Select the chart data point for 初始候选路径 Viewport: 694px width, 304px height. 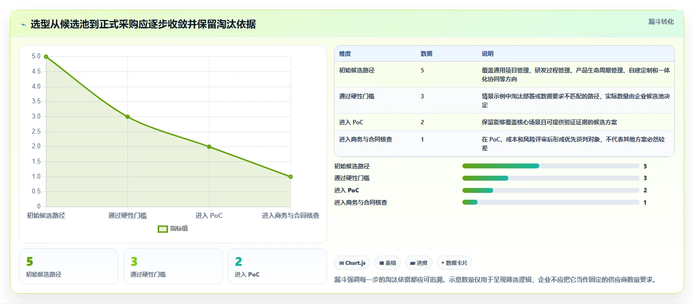coord(46,57)
